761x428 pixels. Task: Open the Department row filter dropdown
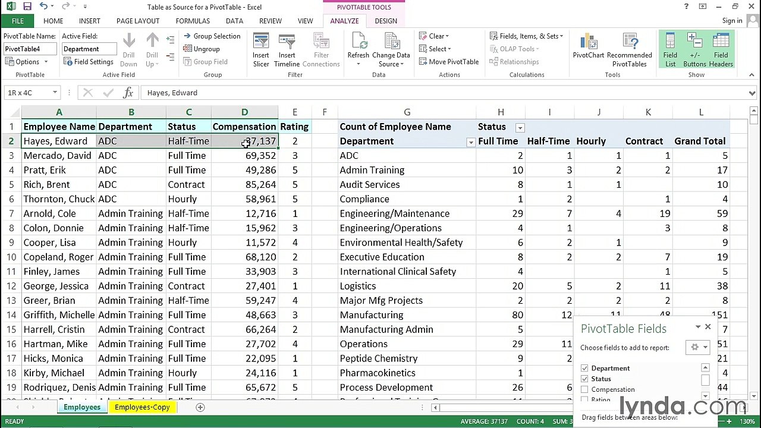pyautogui.click(x=470, y=142)
